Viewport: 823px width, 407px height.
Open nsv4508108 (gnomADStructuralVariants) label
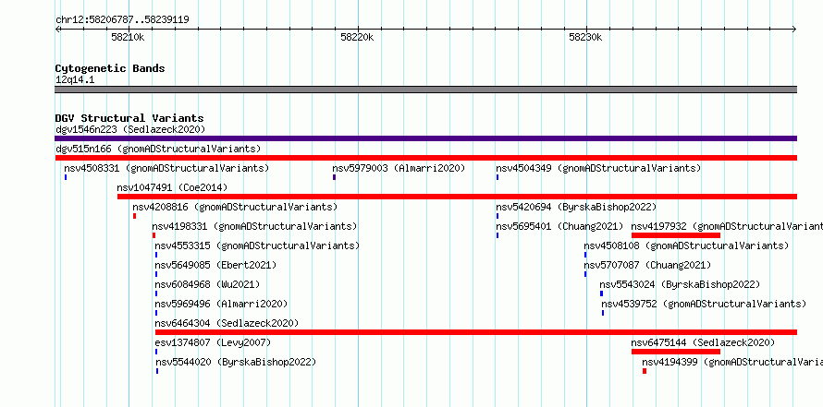pyautogui.click(x=686, y=245)
